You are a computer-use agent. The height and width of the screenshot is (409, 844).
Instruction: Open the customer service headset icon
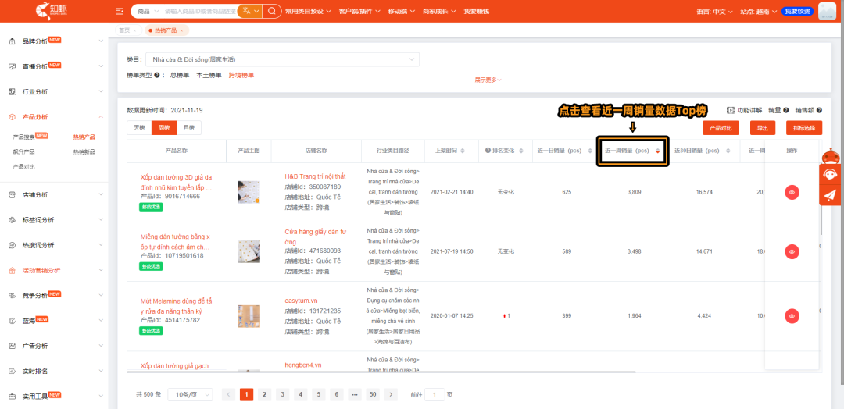(x=830, y=175)
